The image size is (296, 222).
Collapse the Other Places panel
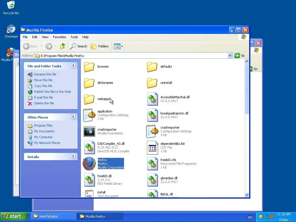tap(73, 117)
